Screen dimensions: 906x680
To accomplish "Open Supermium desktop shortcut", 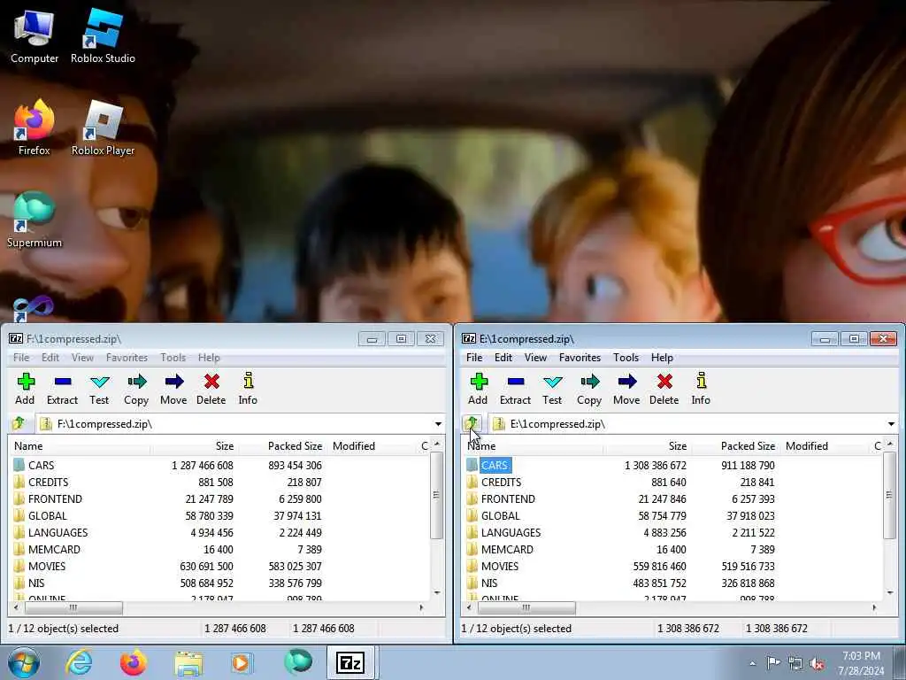I will [x=35, y=220].
